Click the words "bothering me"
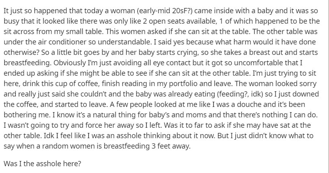Image resolution: width=329 pixels, height=173 pixels. tap(27, 115)
